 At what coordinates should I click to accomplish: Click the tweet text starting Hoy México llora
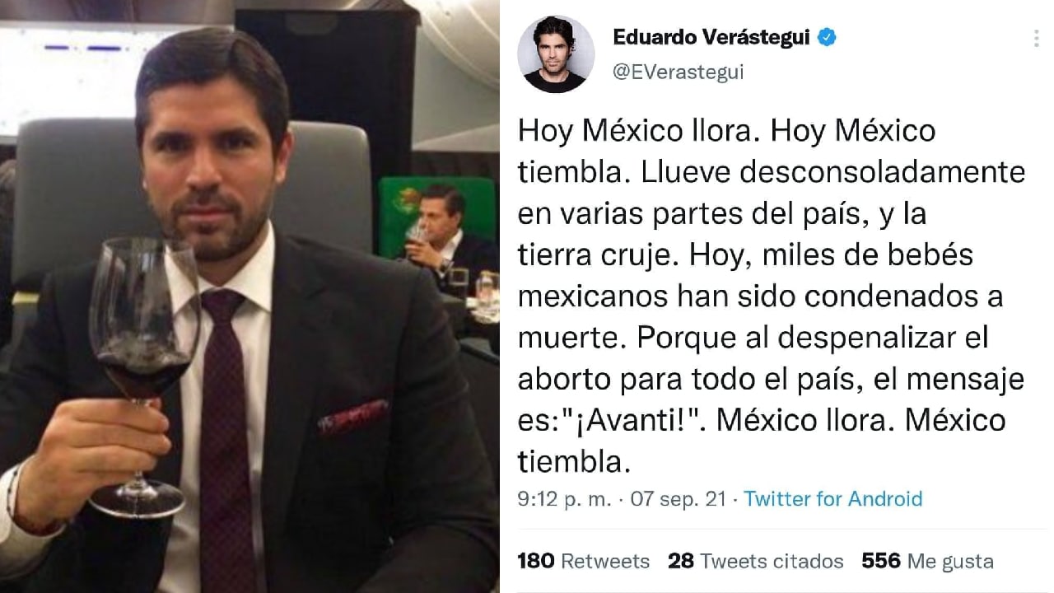pos(771,296)
